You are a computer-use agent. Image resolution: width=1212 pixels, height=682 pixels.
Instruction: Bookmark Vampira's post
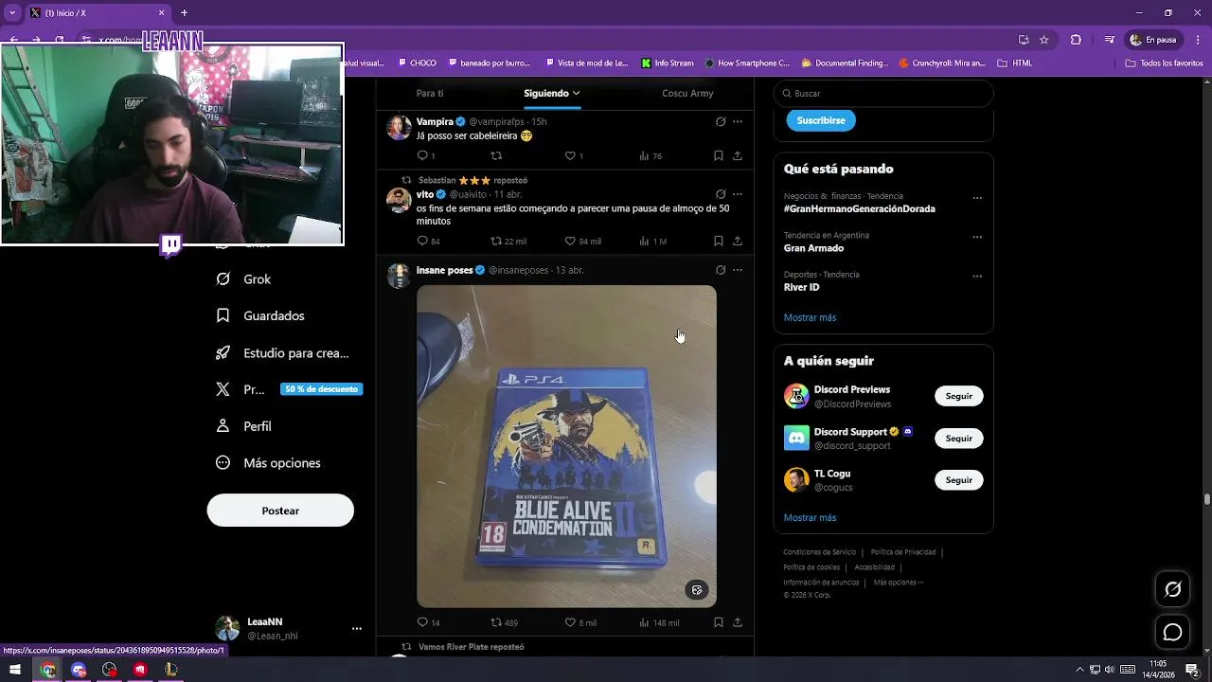[x=719, y=155]
